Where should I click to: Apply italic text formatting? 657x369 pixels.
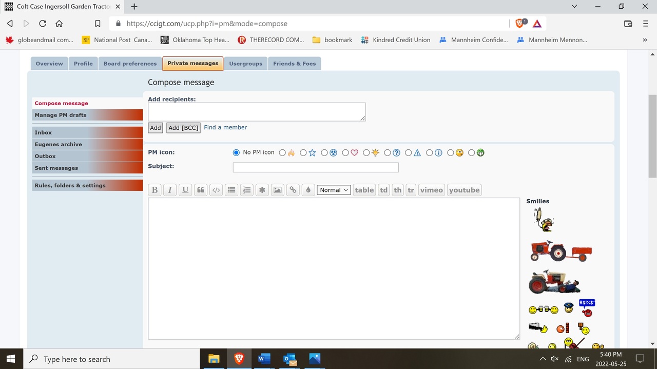[170, 190]
